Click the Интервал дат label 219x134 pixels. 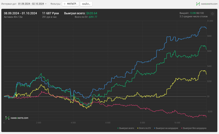click(9, 4)
